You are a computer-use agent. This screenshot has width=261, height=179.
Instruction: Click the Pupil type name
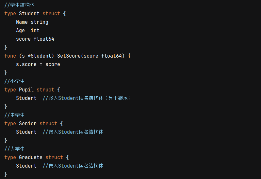pyautogui.click(x=26, y=90)
